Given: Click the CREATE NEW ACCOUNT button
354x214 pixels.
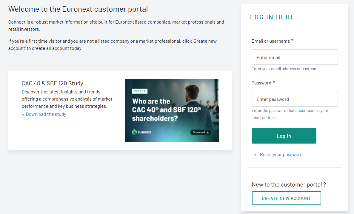Looking at the screenshot, I should pyautogui.click(x=286, y=198).
